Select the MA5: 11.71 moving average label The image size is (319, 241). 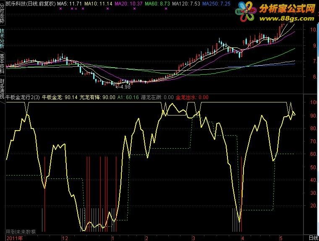pos(69,3)
